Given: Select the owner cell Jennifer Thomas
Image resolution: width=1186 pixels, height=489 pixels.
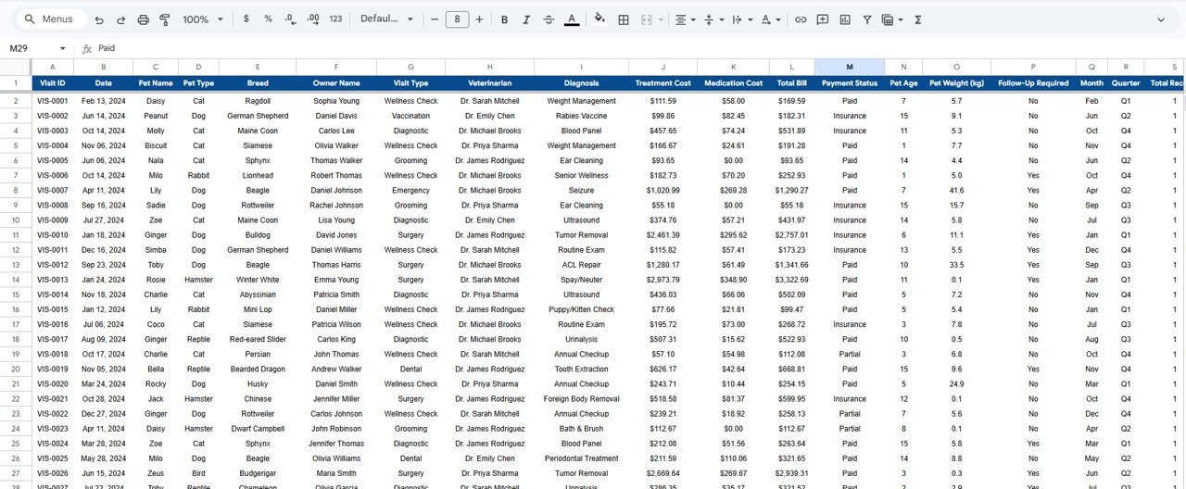Looking at the screenshot, I should pyautogui.click(x=336, y=444).
